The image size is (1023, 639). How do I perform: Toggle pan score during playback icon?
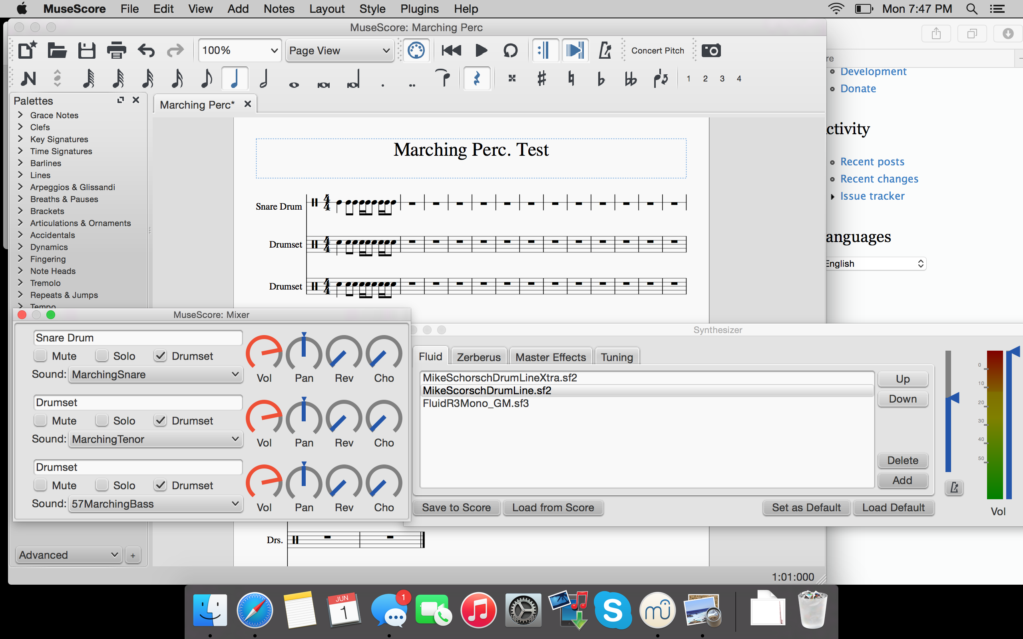[575, 51]
